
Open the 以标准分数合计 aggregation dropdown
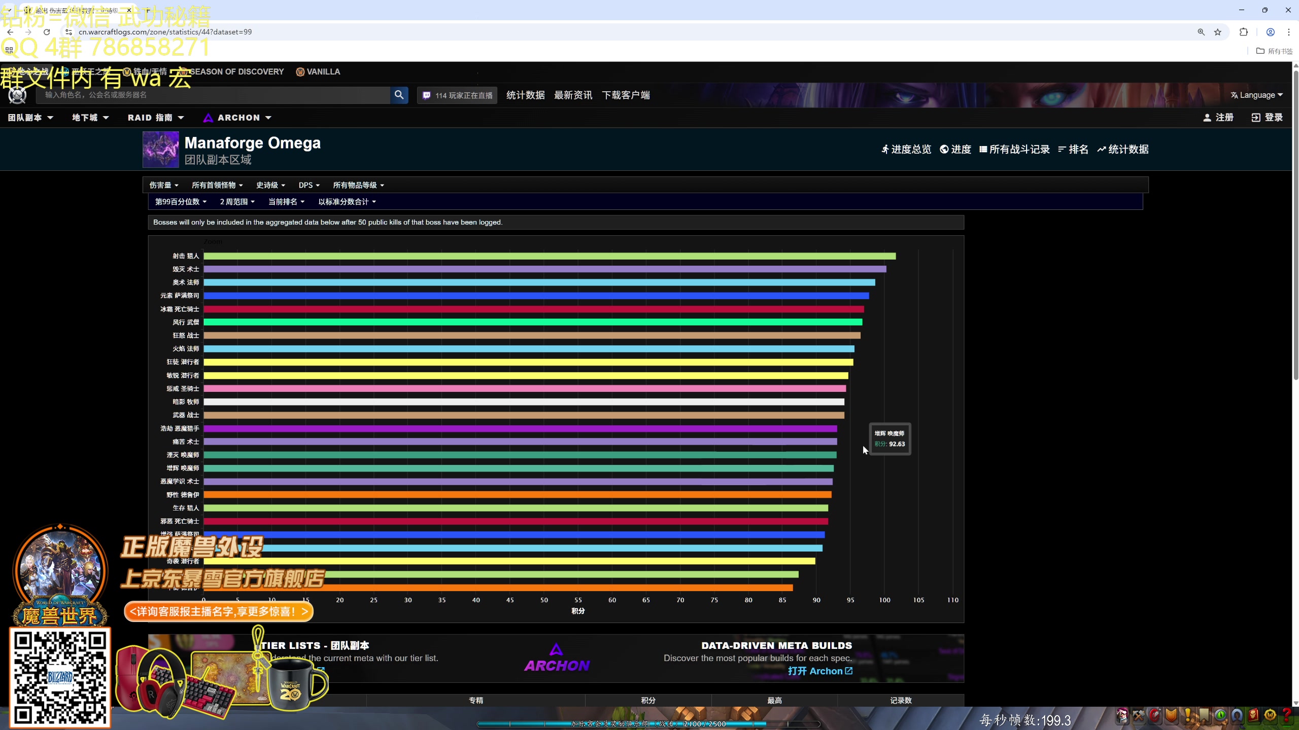347,202
